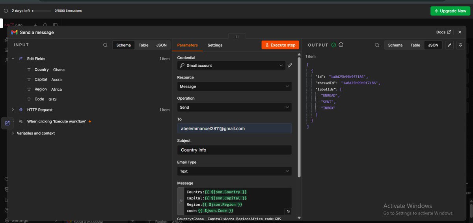Image resolution: width=473 pixels, height=223 pixels.
Task: Switch OUTPUT view to Schema
Action: 395,45
